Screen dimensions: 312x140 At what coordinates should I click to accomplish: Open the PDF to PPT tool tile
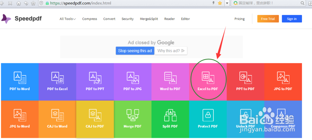pyautogui.click(x=95, y=82)
